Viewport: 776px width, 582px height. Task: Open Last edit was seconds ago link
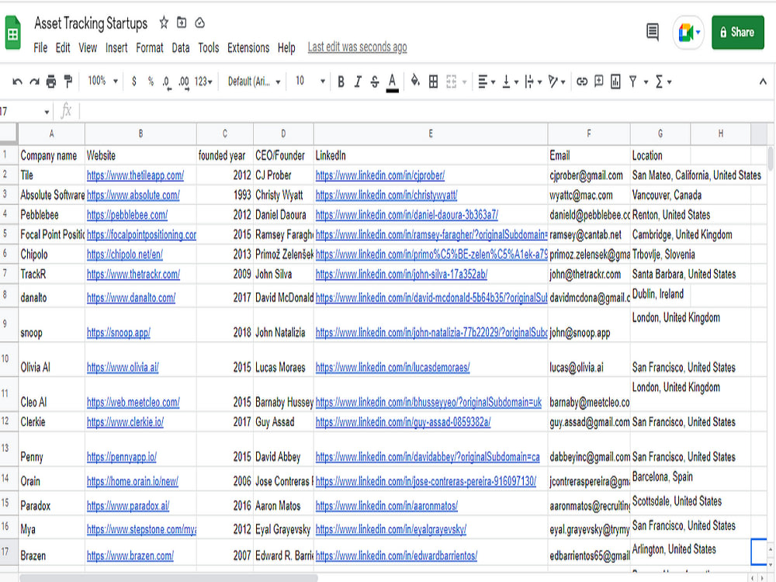click(x=357, y=47)
